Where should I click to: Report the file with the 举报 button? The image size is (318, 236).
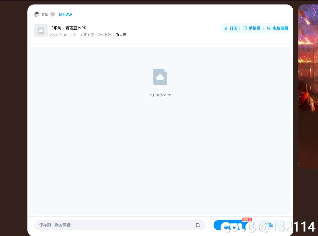click(121, 35)
